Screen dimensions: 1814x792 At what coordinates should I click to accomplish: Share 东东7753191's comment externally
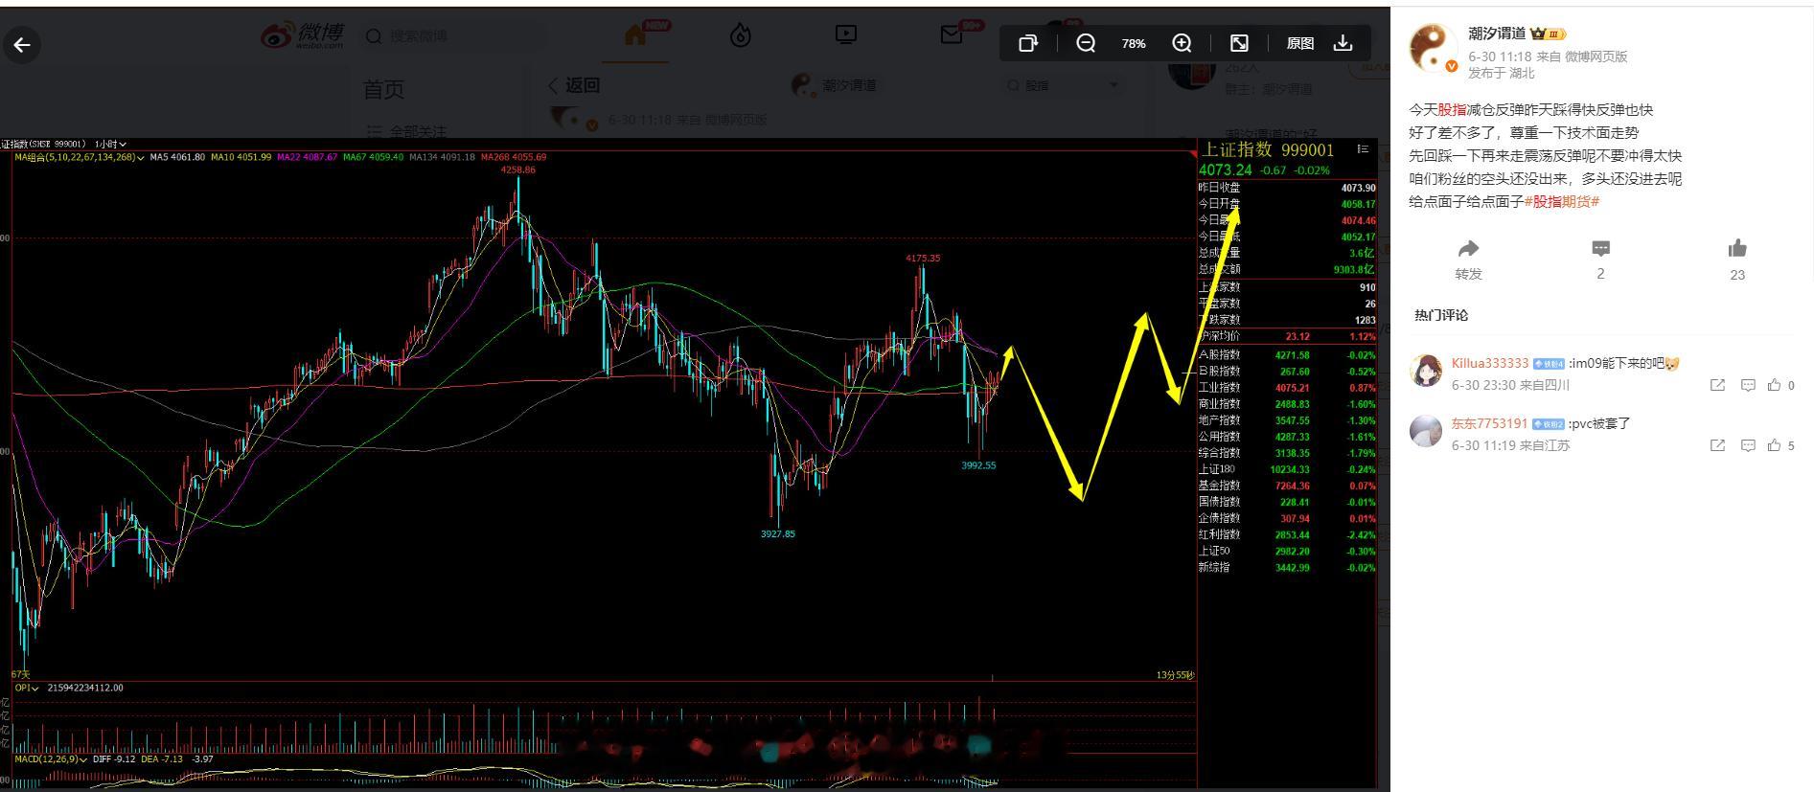[1717, 445]
